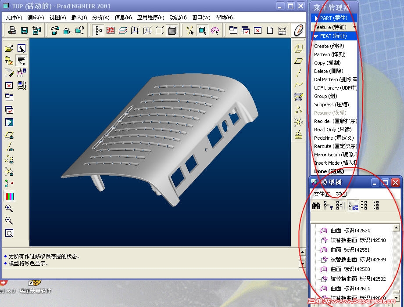Click Done (完成) in menu manager
This screenshot has width=404, height=307.
point(329,171)
